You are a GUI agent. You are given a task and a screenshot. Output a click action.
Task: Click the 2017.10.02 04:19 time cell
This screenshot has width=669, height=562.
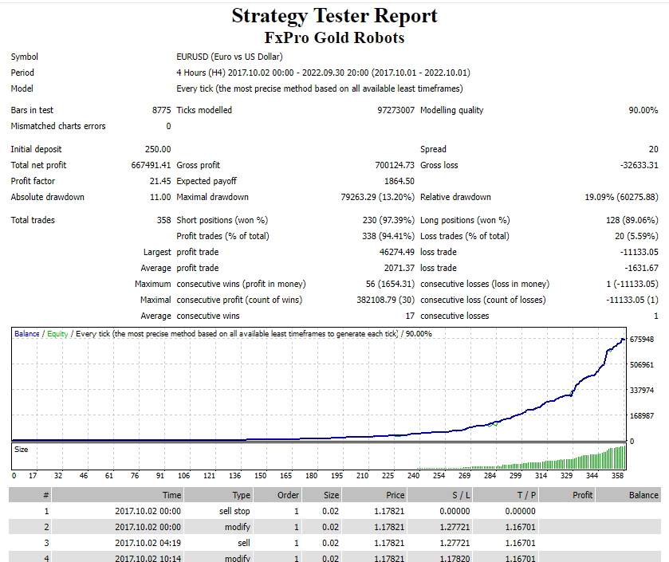pos(148,543)
